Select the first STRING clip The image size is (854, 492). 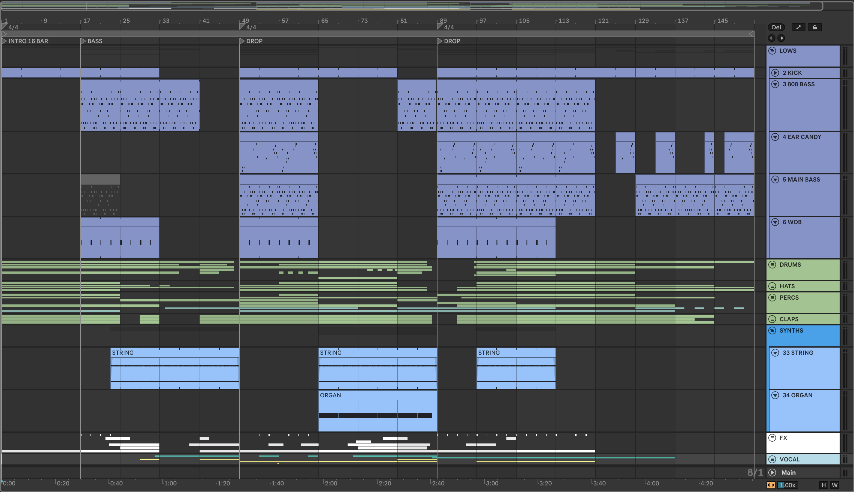pos(175,368)
